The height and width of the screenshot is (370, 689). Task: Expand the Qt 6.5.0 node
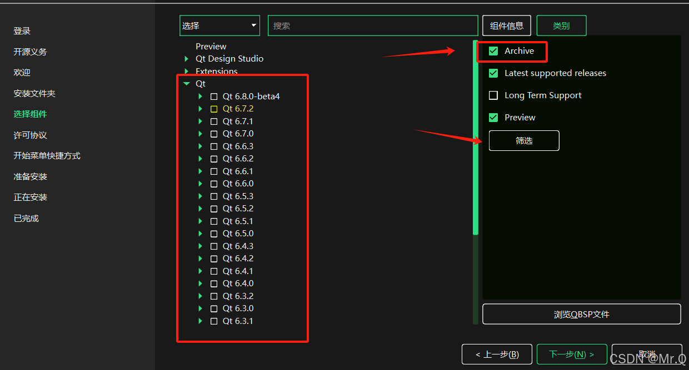201,234
